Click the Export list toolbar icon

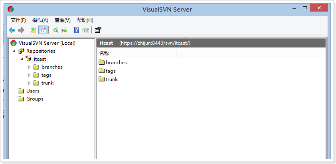64,30
